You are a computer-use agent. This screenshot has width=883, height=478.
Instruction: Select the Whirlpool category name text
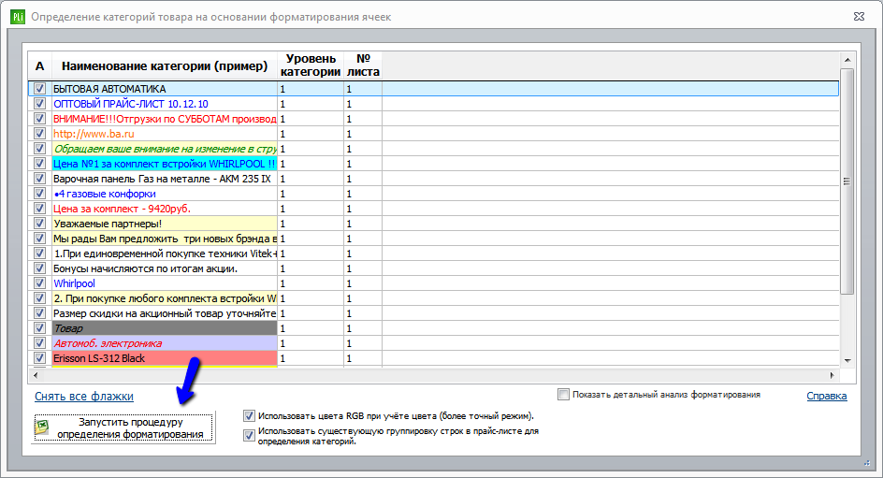[74, 283]
